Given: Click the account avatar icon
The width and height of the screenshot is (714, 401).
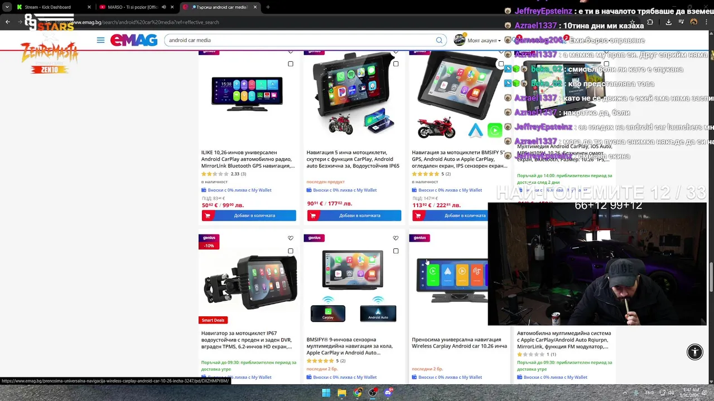Looking at the screenshot, I should pyautogui.click(x=459, y=40).
